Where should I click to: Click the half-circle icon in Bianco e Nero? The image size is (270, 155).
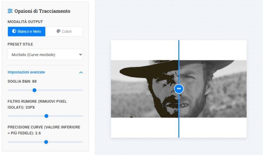click(14, 31)
